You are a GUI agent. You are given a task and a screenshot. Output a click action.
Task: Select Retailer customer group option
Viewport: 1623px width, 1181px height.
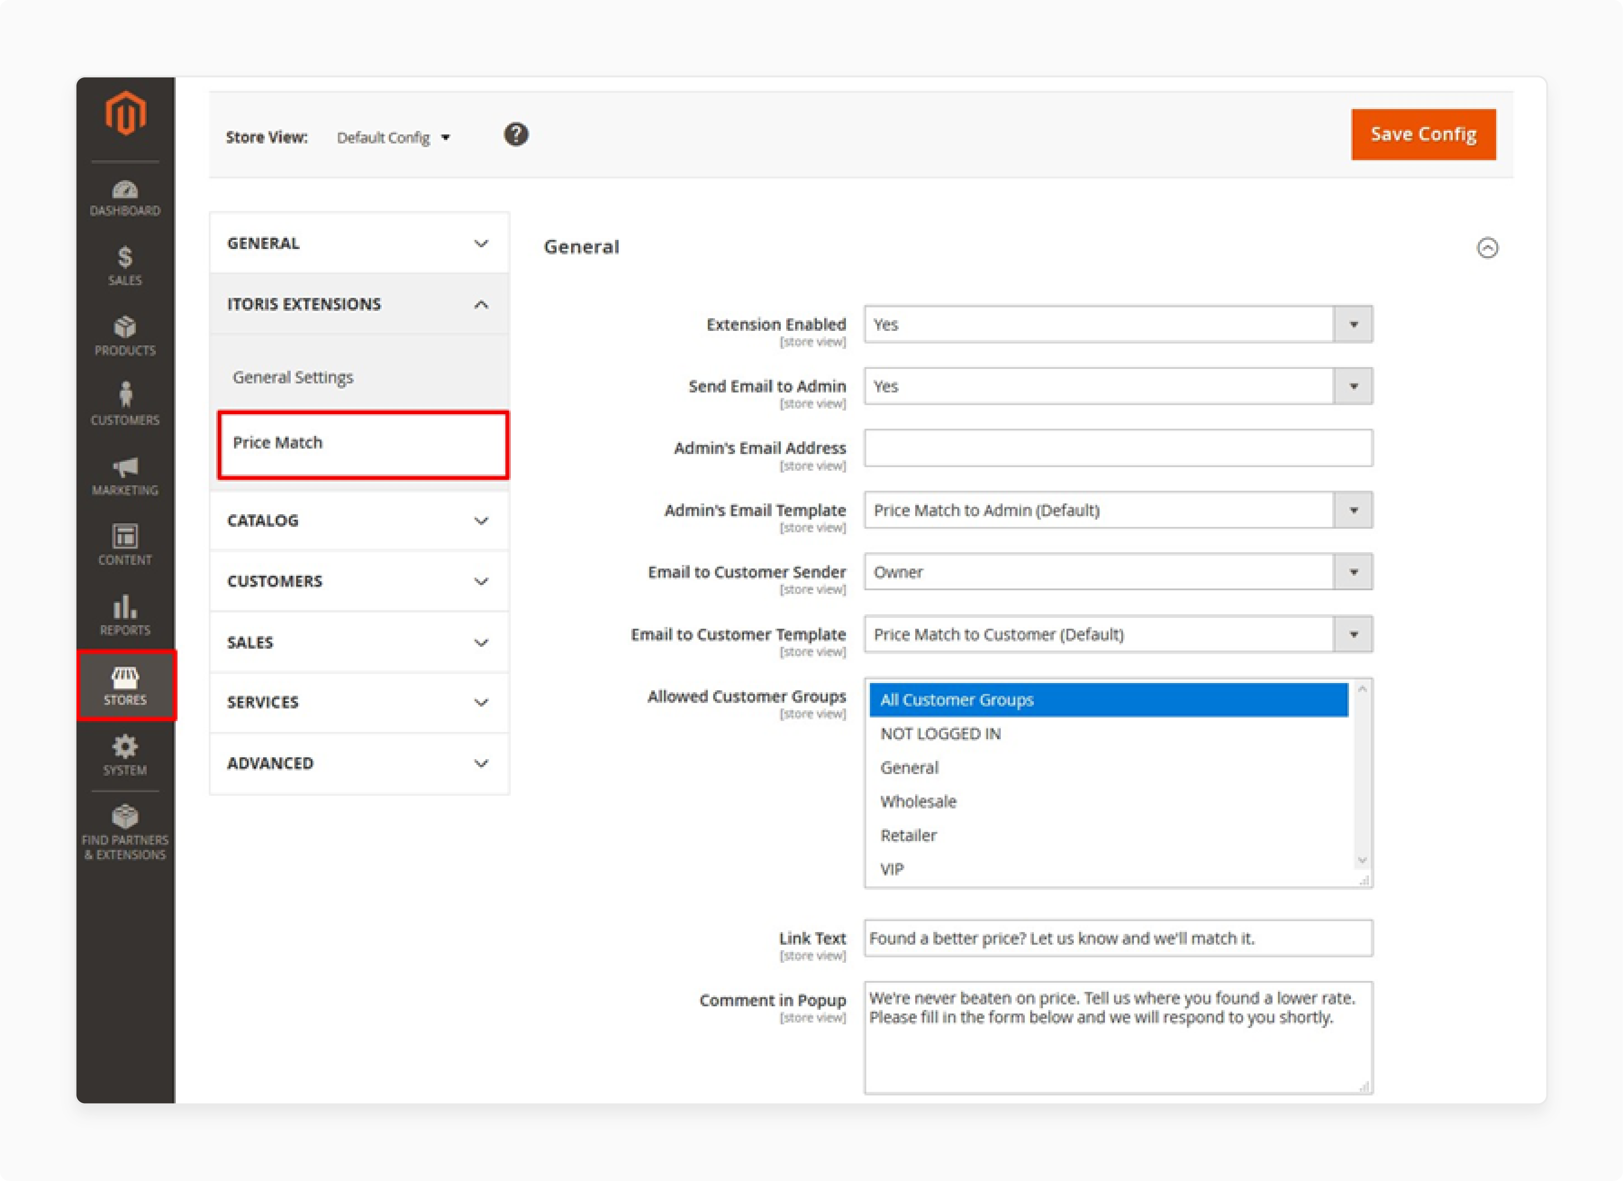(1109, 836)
